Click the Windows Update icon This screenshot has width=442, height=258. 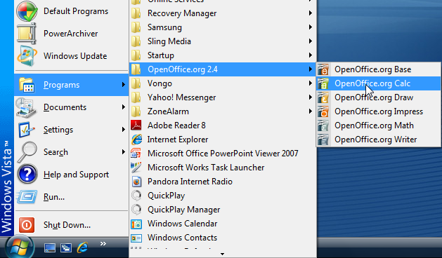tap(27, 56)
